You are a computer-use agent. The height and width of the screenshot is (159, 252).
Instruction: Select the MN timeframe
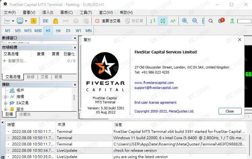click(88, 30)
